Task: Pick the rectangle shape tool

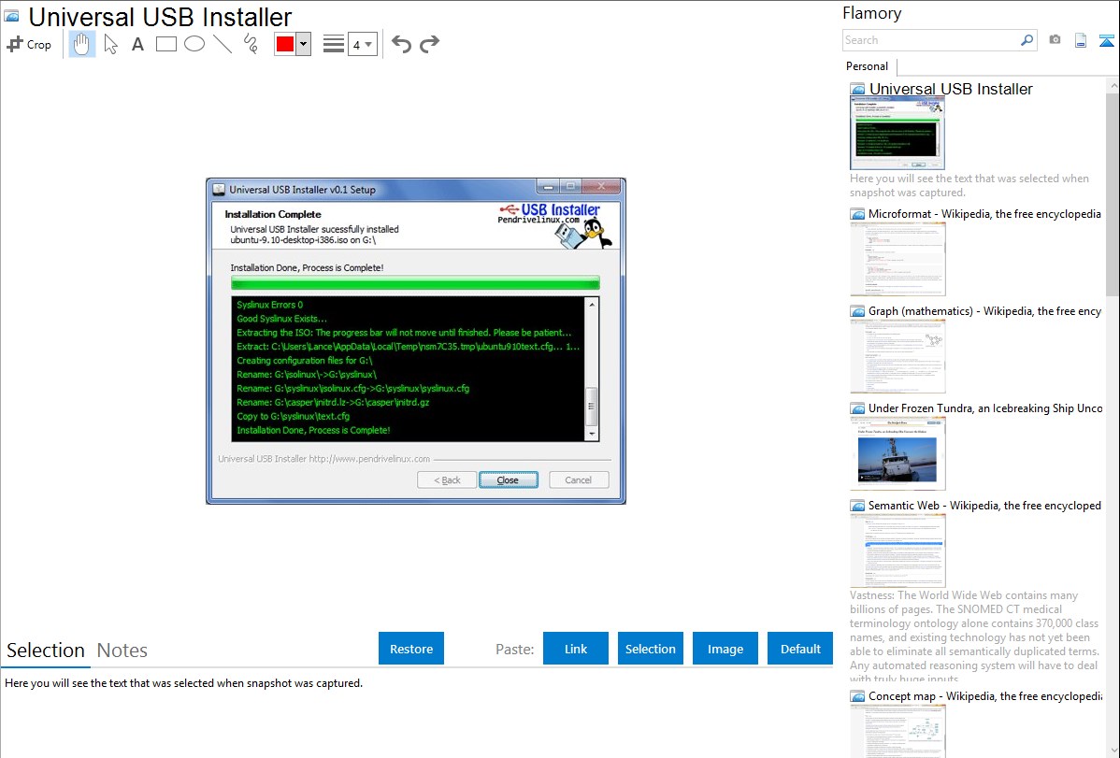Action: tap(165, 44)
